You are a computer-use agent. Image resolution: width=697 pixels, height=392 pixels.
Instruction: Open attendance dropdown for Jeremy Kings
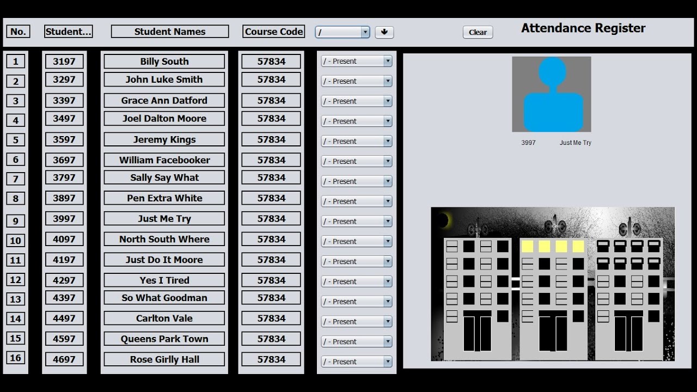click(357, 141)
